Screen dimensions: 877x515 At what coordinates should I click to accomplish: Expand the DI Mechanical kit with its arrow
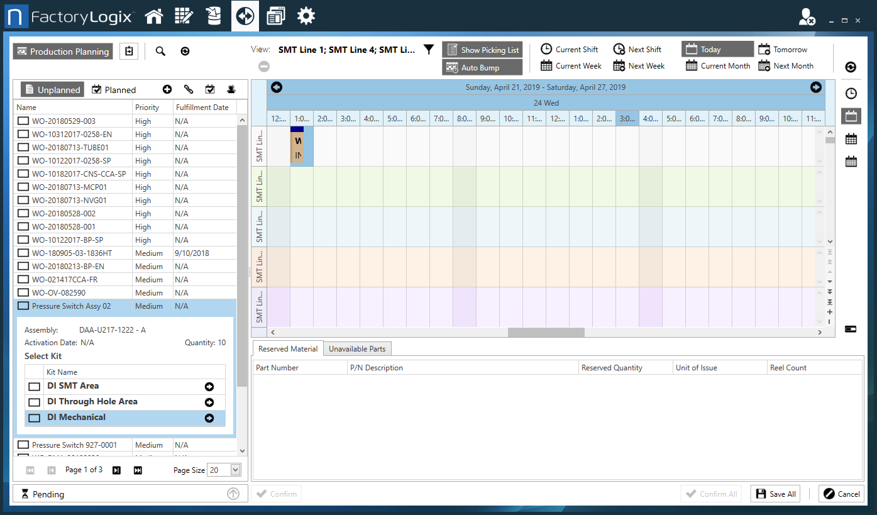(209, 418)
